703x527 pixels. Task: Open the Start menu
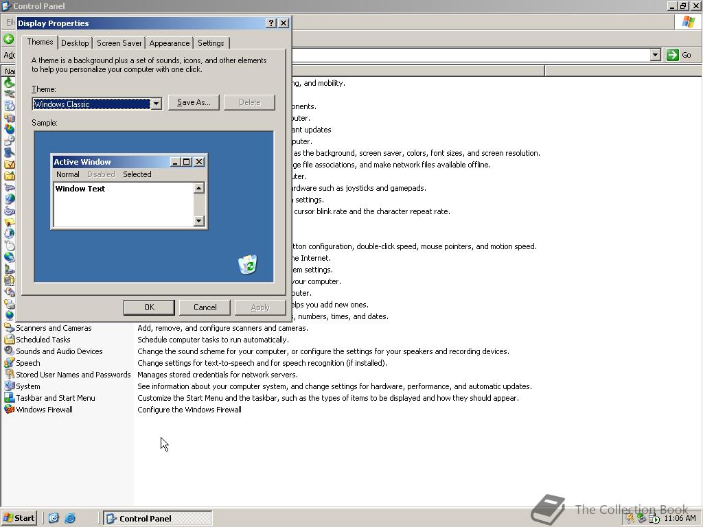(x=19, y=518)
